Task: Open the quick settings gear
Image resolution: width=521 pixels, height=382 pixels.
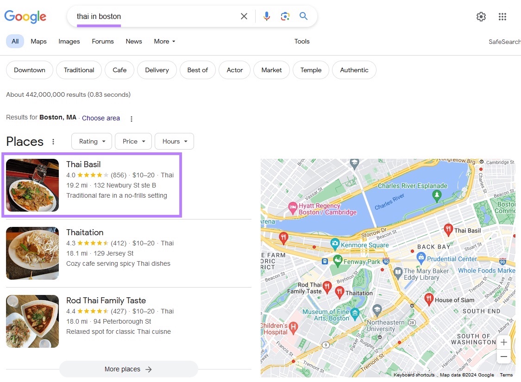Action: pyautogui.click(x=481, y=17)
